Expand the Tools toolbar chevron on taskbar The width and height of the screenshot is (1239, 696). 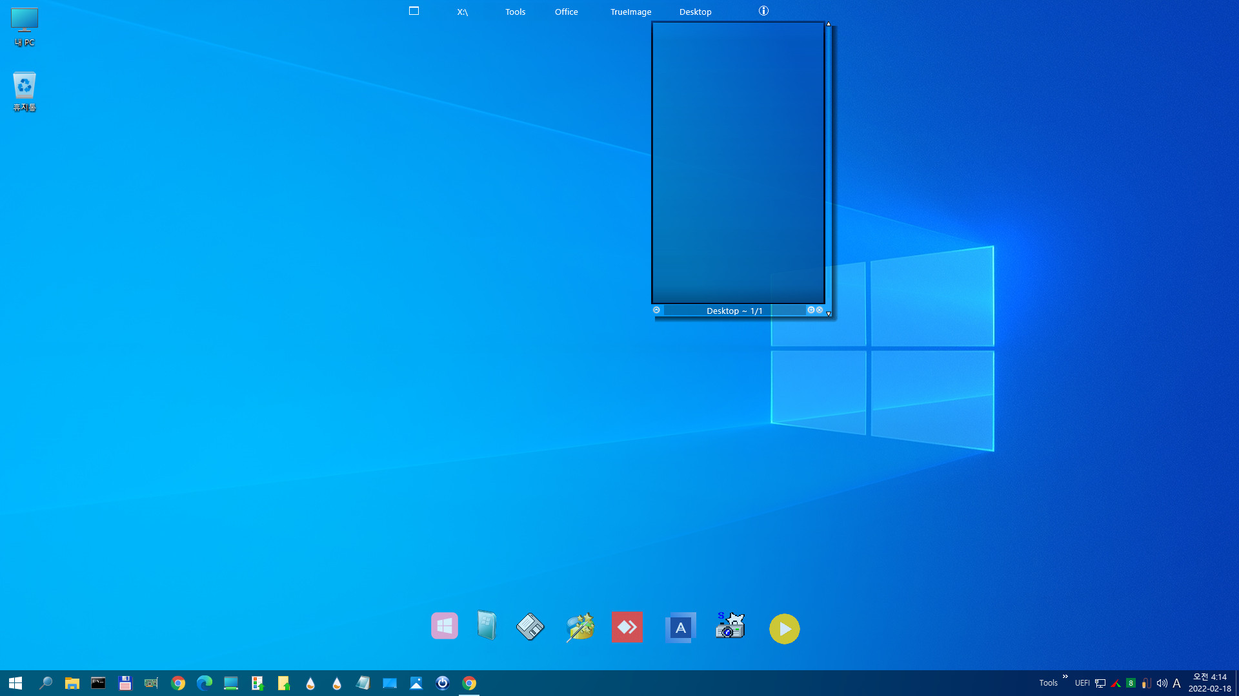point(1065,677)
